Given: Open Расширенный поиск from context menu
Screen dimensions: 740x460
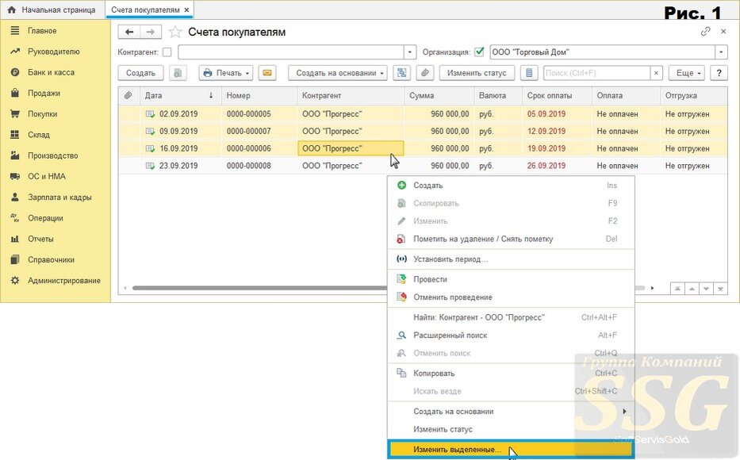Looking at the screenshot, I should pos(511,335).
